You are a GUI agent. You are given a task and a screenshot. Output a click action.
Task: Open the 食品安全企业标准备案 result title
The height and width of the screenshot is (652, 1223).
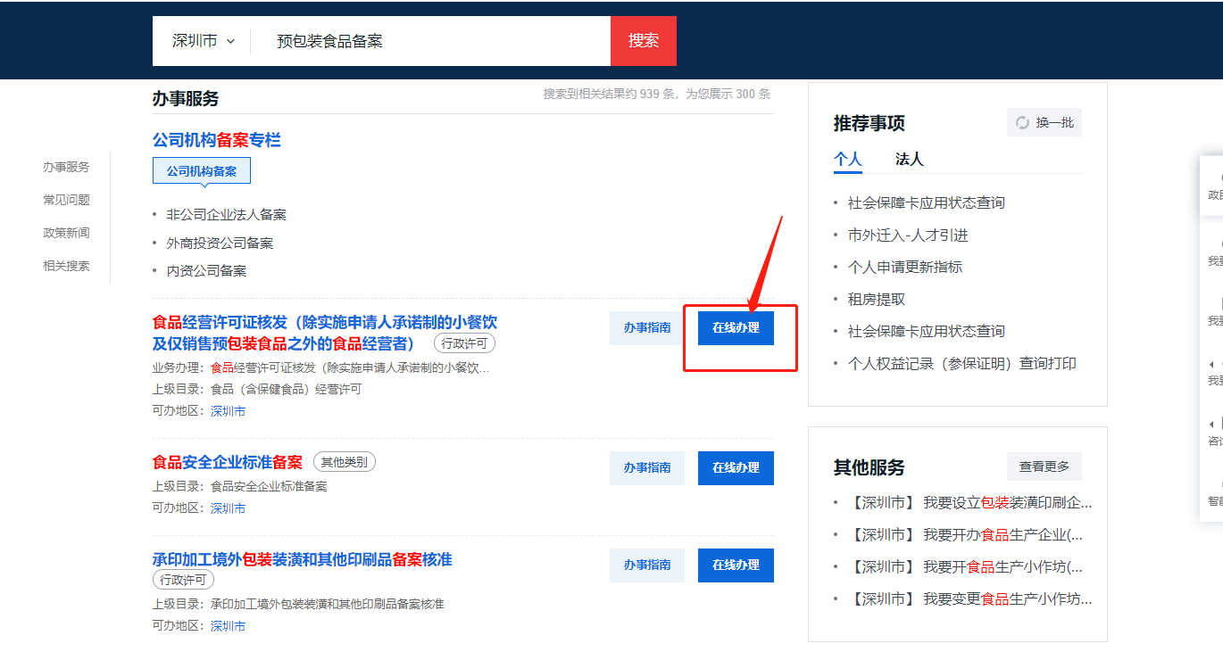pyautogui.click(x=228, y=462)
